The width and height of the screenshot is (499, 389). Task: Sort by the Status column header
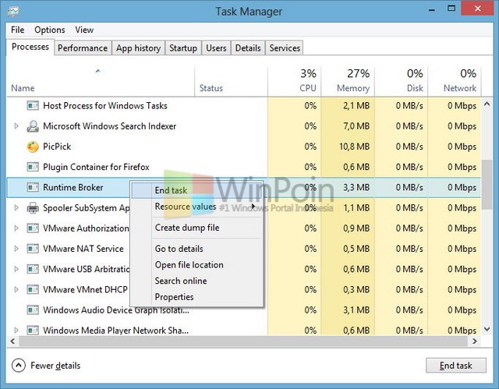[231, 81]
